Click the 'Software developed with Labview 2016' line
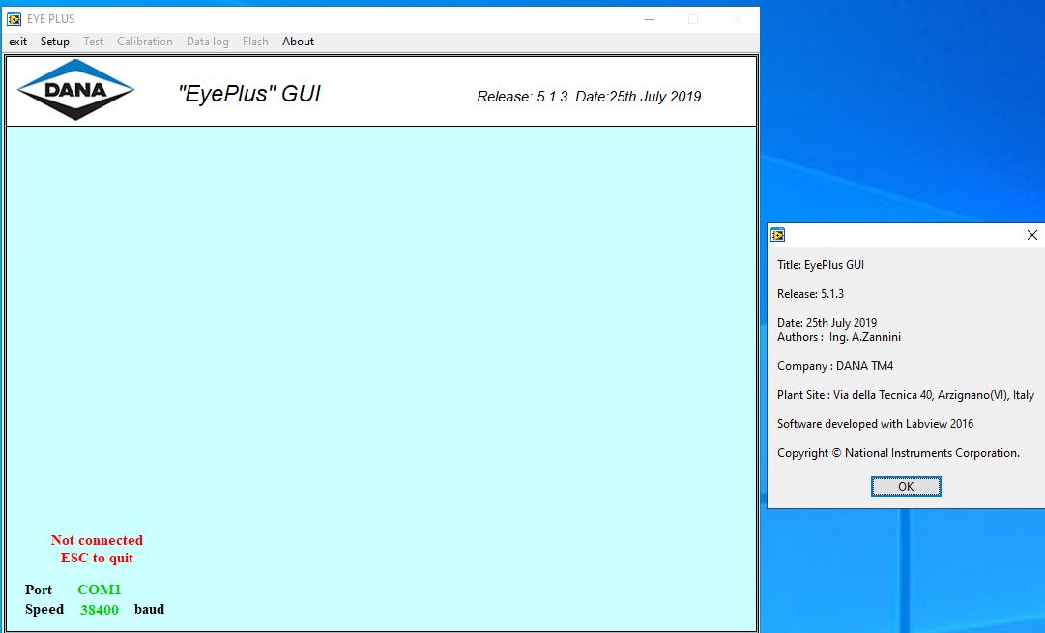Image resolution: width=1045 pixels, height=633 pixels. [x=875, y=423]
